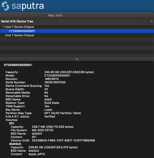
Task: Collapse the first Intel 7 Series Chipset
Action: tap(3, 27)
